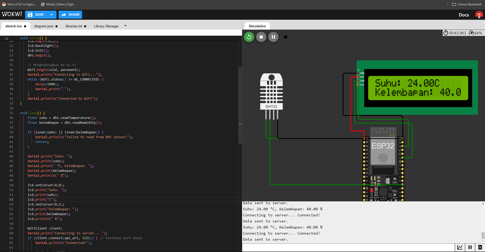This screenshot has height=252, width=485.
Task: Click the 00:43.963 simulation time text
Action: pos(457,33)
